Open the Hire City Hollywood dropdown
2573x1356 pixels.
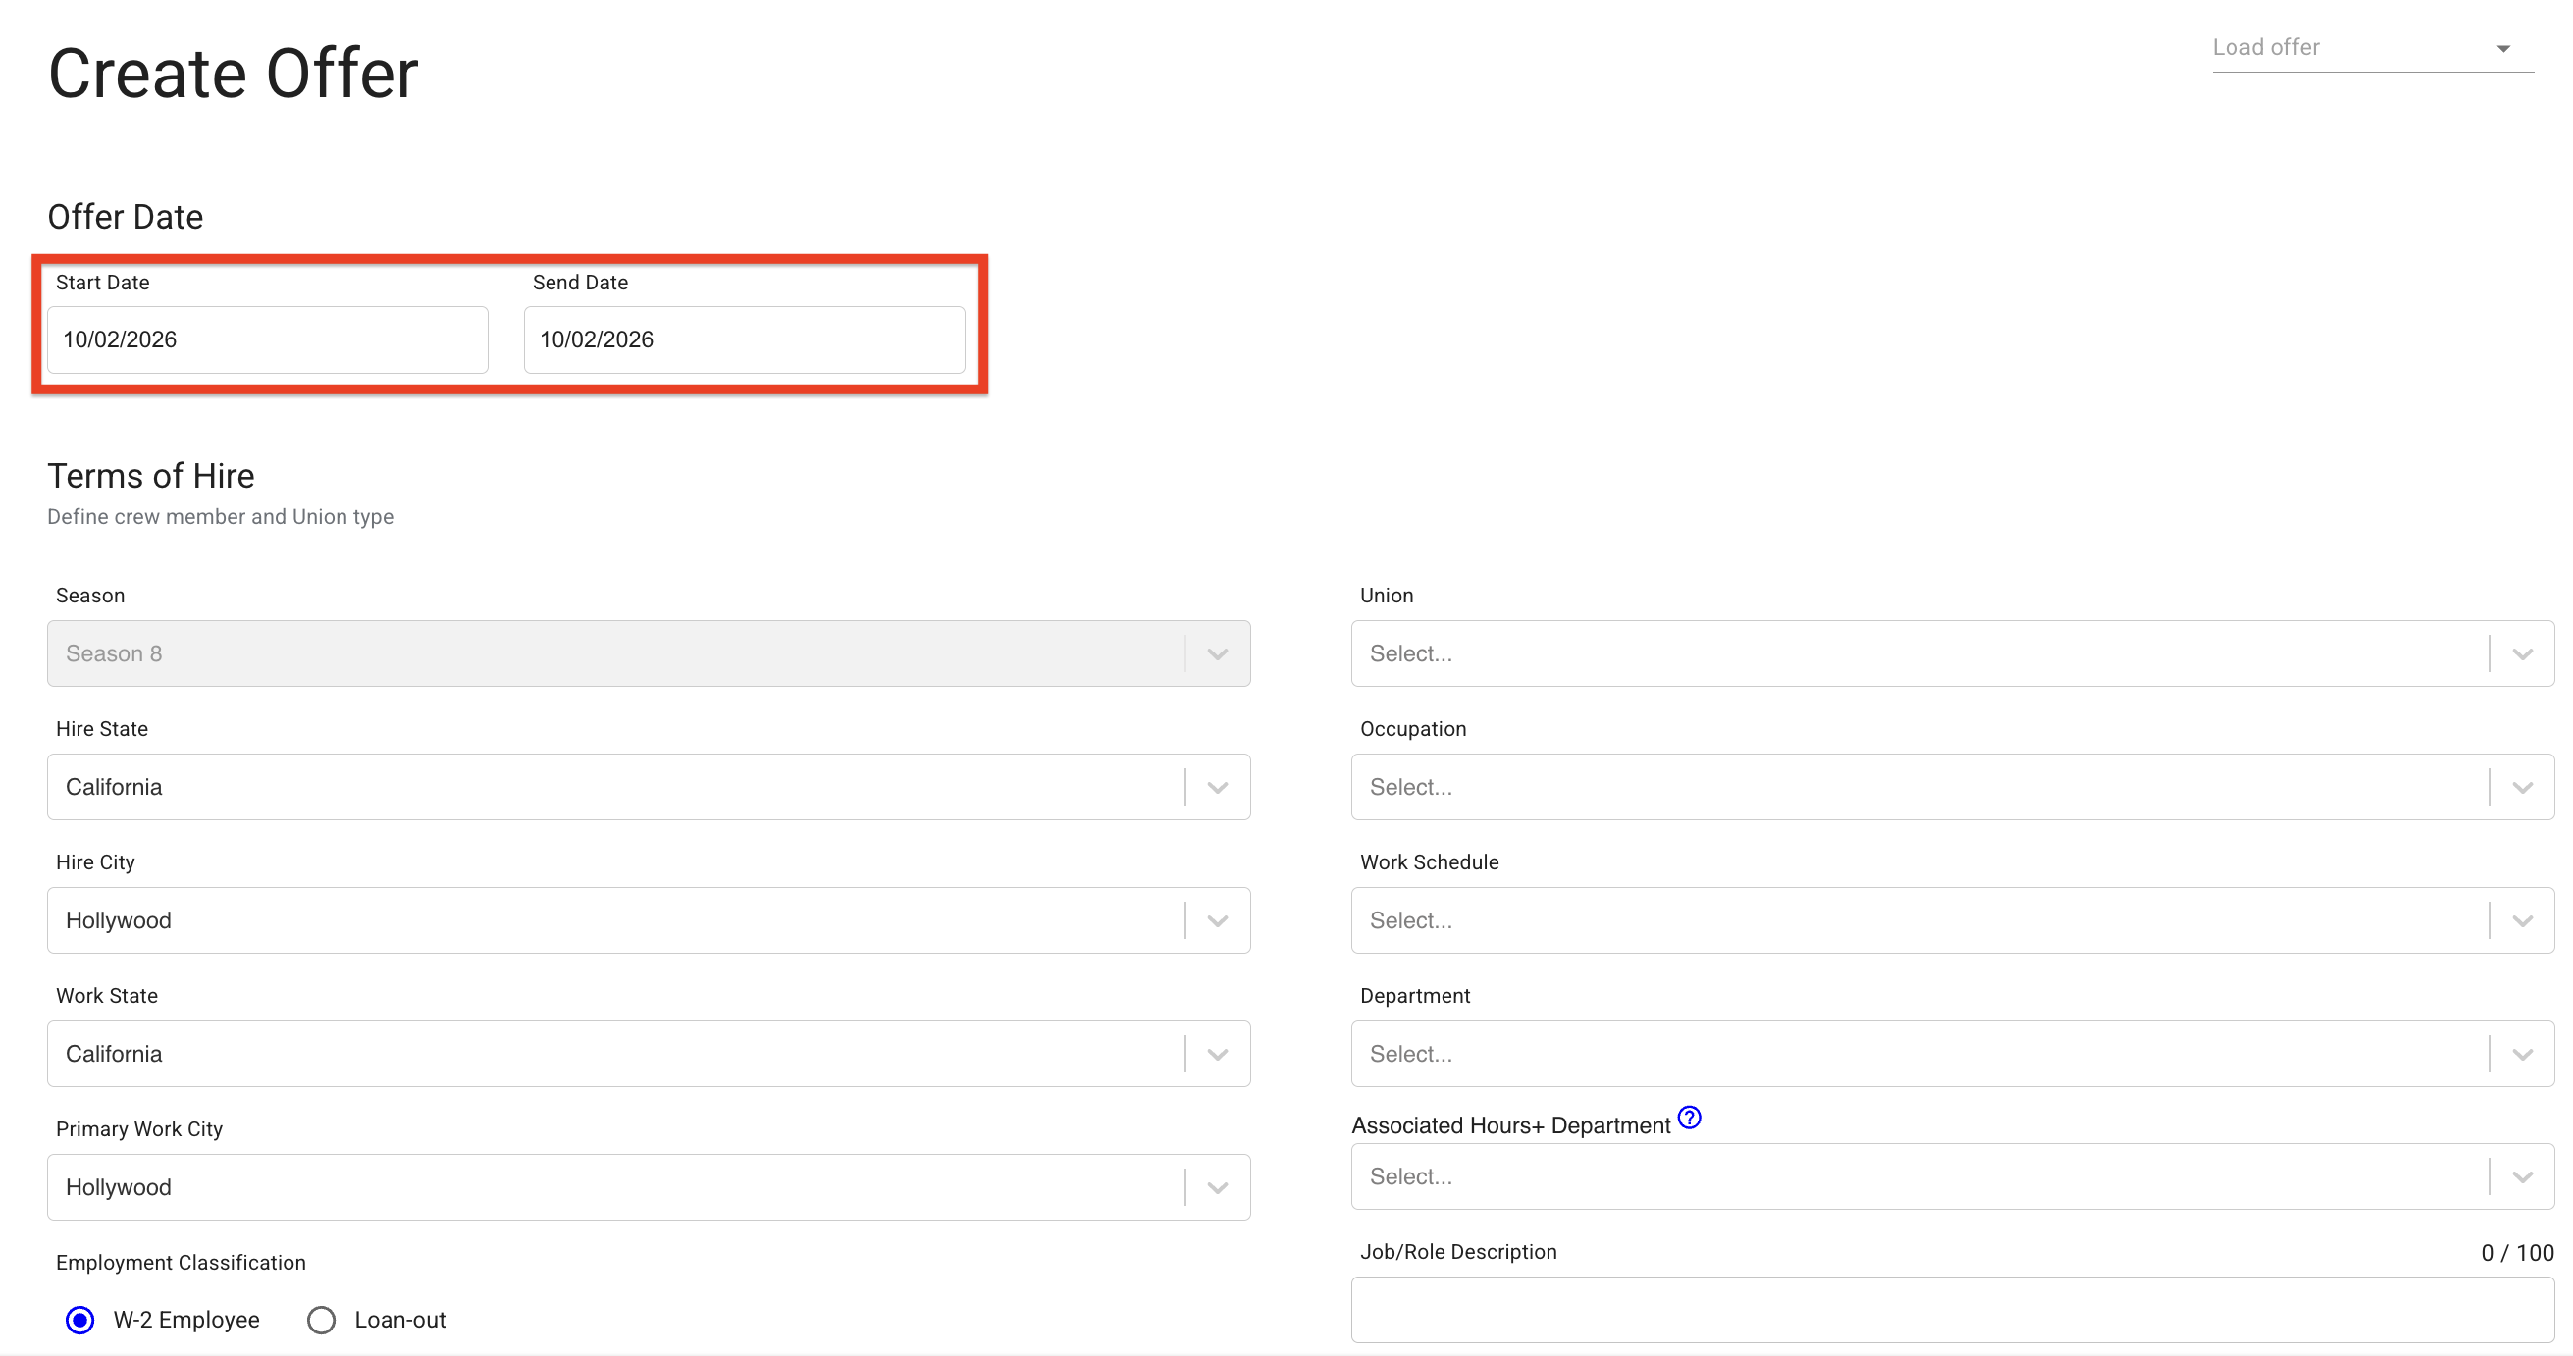(649, 920)
